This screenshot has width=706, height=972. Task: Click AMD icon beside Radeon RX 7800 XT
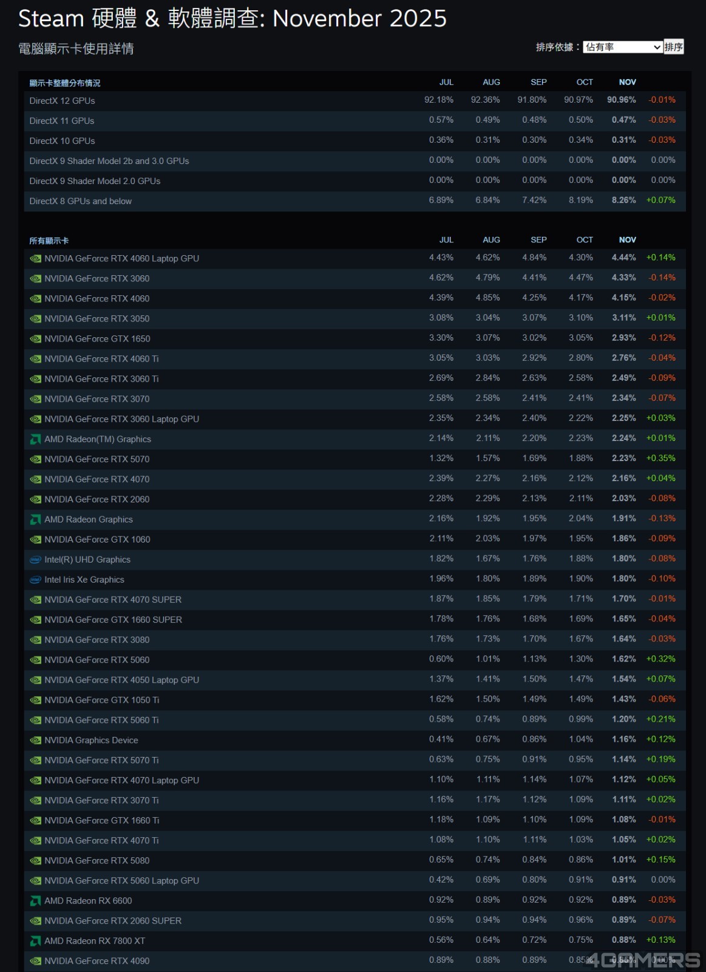(x=36, y=941)
